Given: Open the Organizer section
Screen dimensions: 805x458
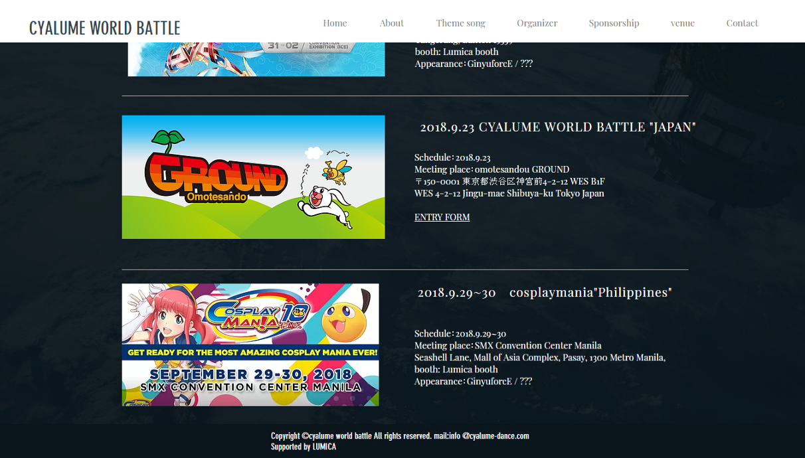Looking at the screenshot, I should coord(537,23).
